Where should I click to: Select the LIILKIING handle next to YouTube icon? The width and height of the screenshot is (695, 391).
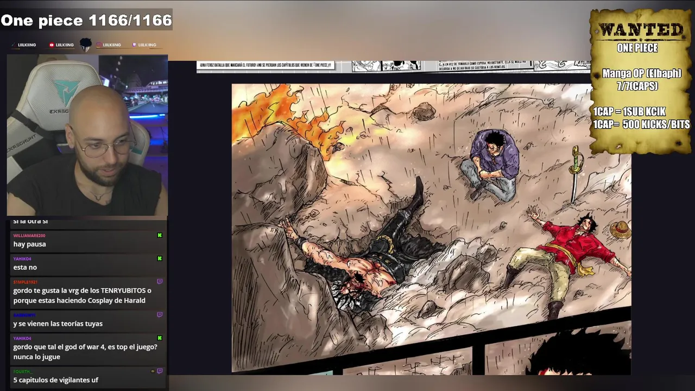[x=65, y=45]
